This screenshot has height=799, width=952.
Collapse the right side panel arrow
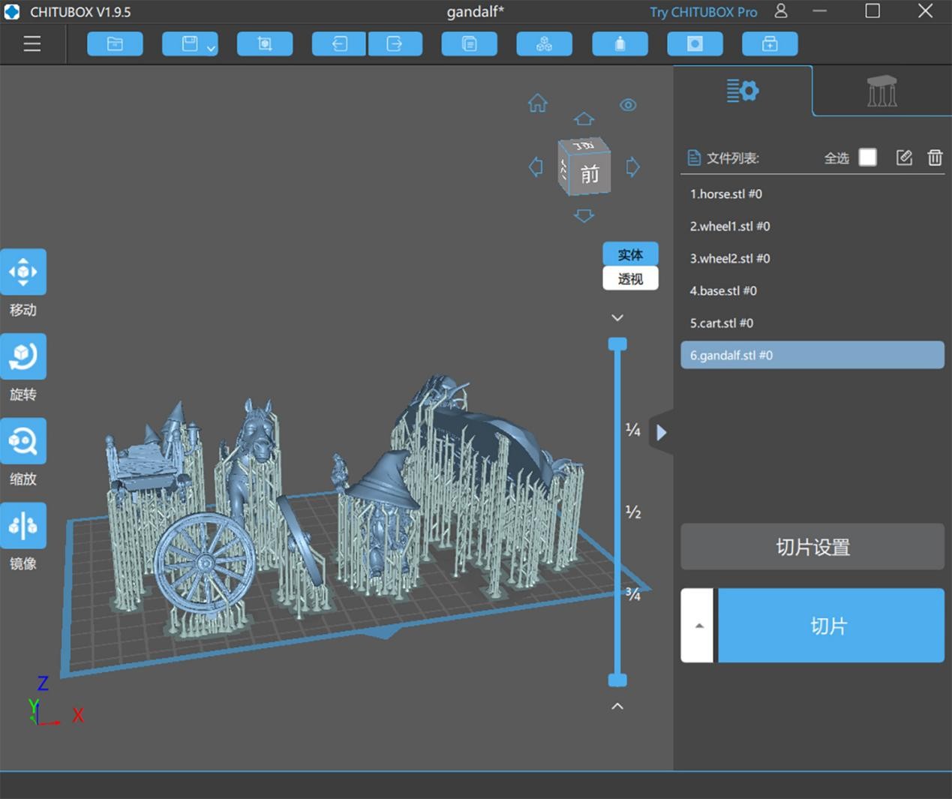[x=661, y=433]
